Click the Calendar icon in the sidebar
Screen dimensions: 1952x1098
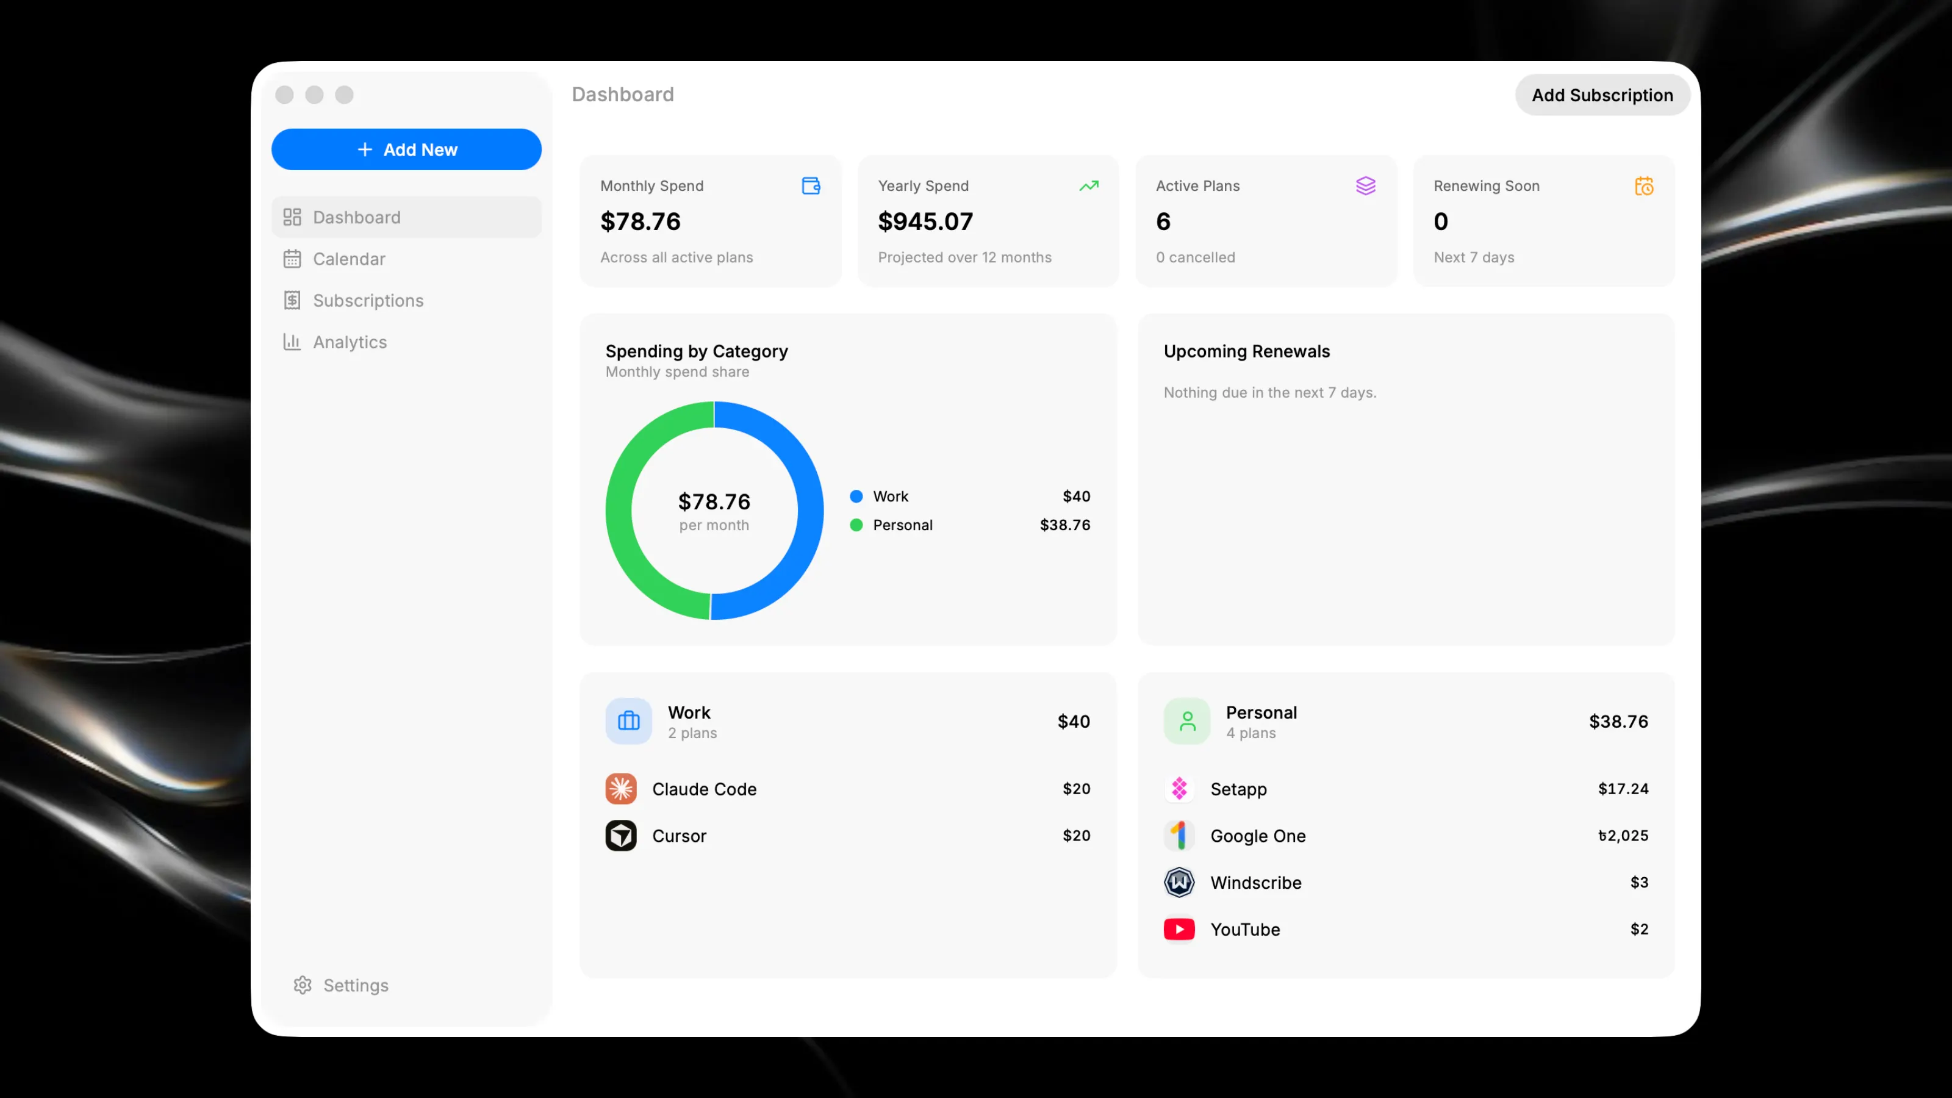pos(293,259)
